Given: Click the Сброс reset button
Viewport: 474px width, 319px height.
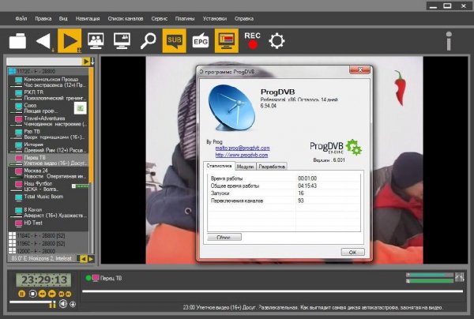Looking at the screenshot, I should (224, 238).
